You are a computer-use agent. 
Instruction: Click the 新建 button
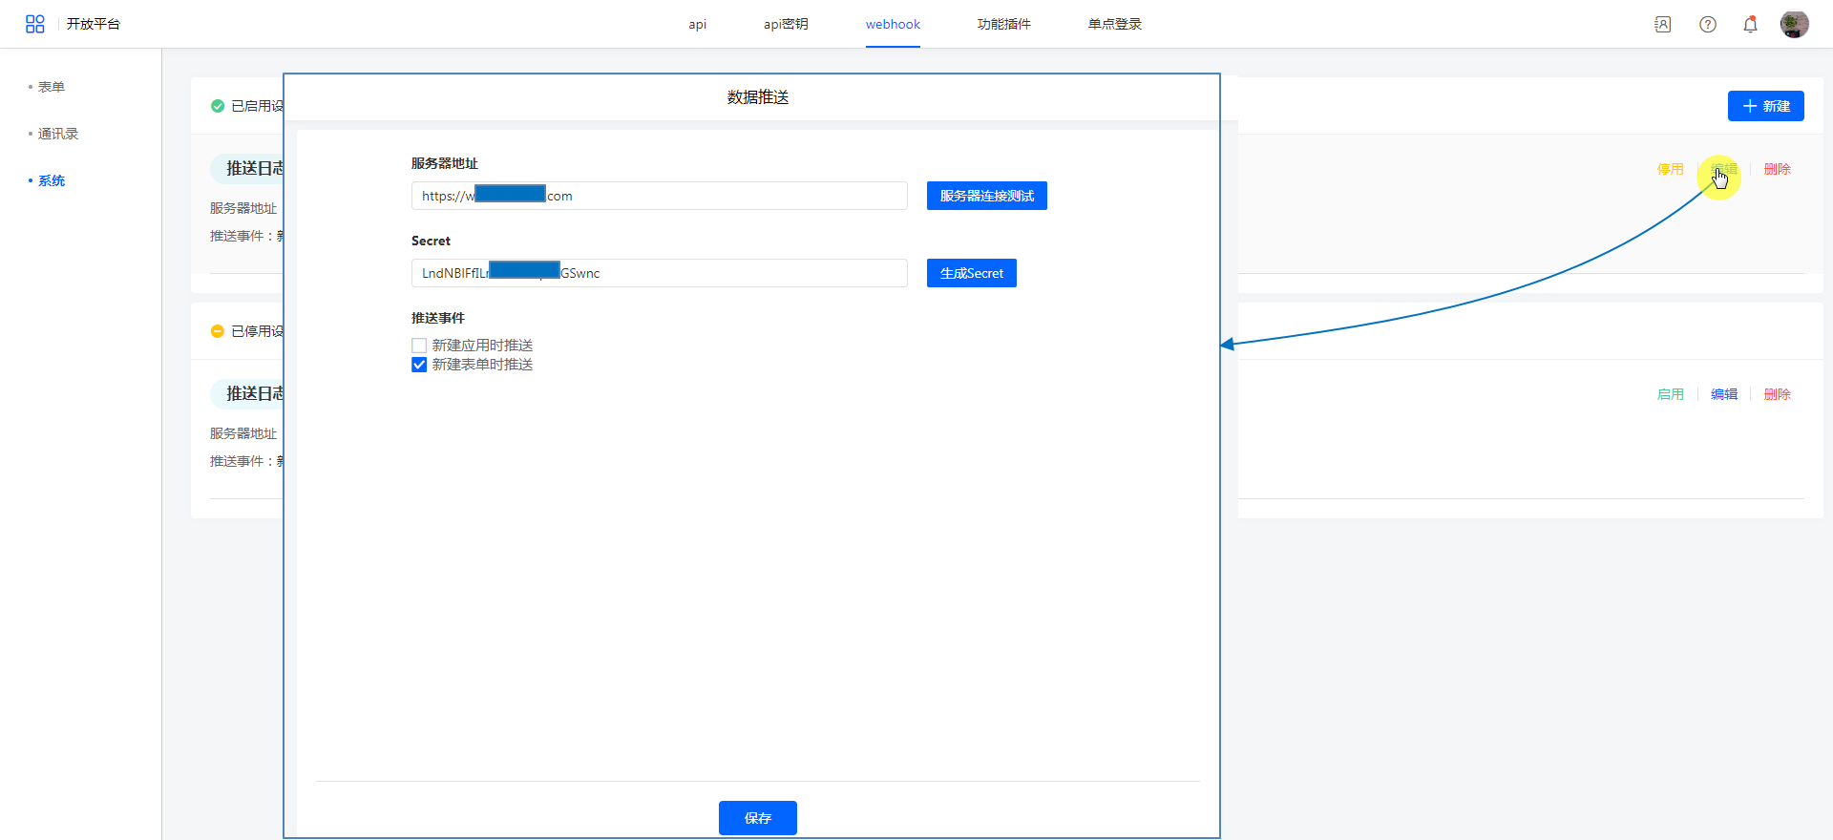1765,106
